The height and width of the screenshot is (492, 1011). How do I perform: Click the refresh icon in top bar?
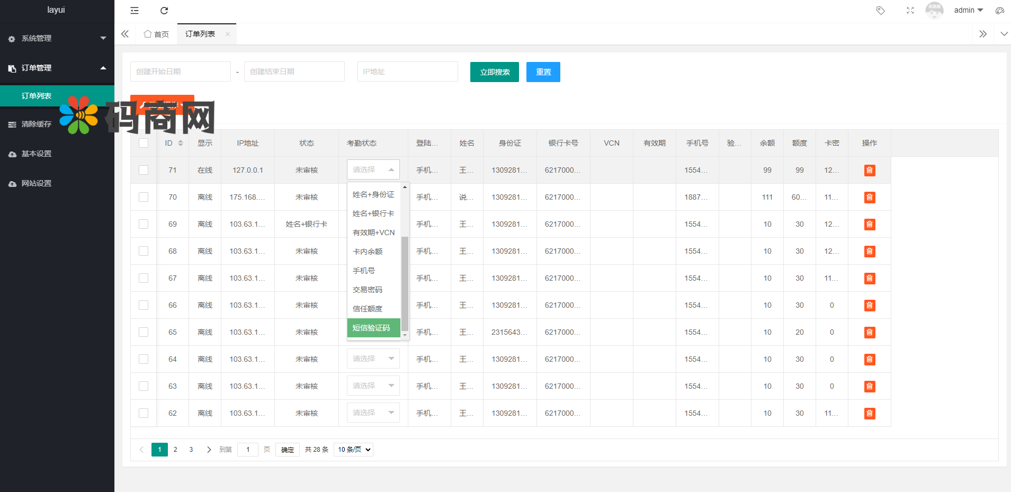(x=164, y=11)
